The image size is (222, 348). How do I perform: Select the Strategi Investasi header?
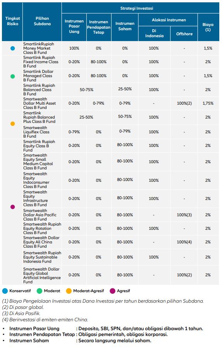click(x=137, y=8)
